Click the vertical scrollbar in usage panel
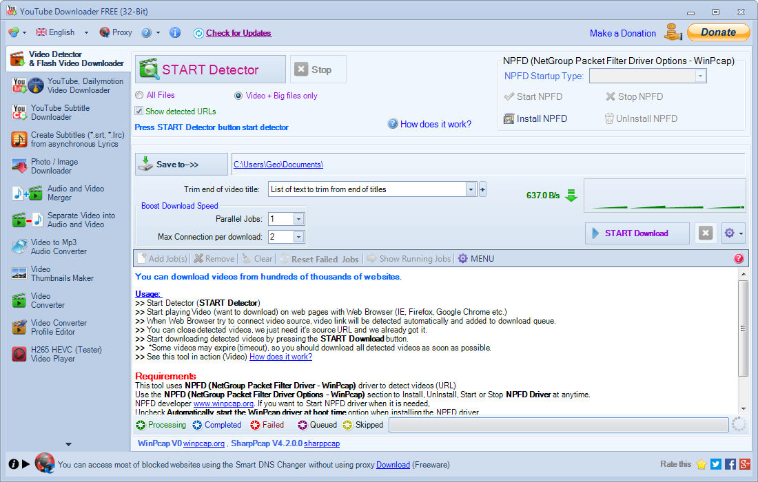 pos(743,328)
